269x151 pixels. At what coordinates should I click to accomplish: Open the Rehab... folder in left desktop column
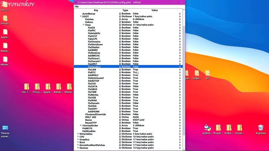point(5,47)
